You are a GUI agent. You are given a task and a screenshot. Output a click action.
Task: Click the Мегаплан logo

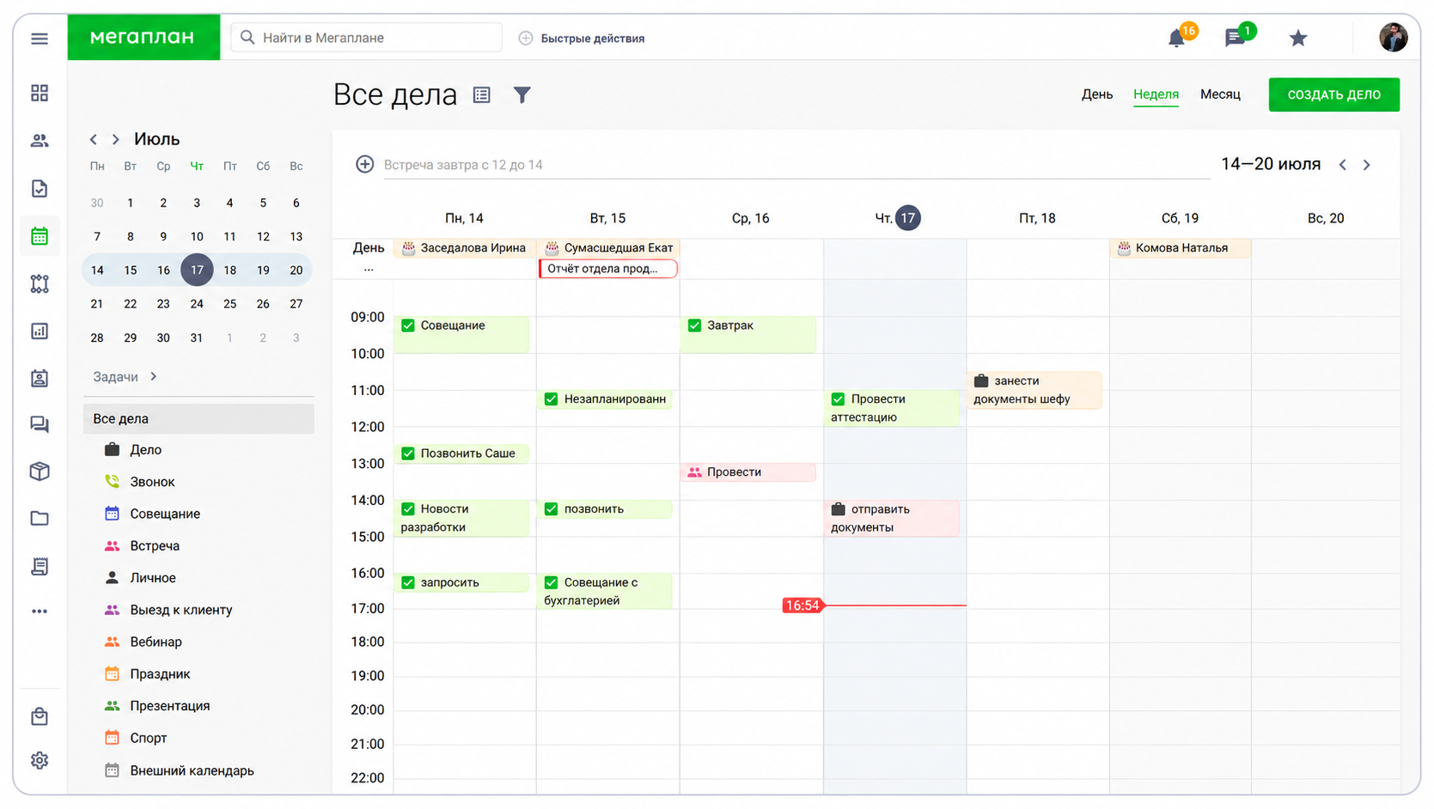coord(143,38)
